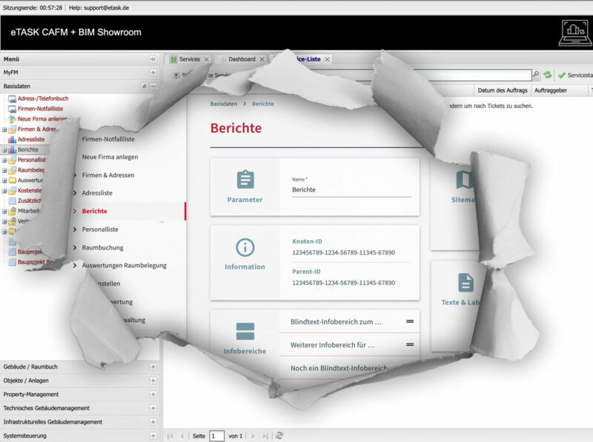The height and width of the screenshot is (442, 593).
Task: Expand Infrastrukturelles Gebäudemanagement section
Action: tap(153, 422)
